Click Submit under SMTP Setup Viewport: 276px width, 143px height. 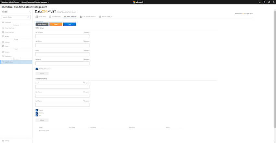42,74
